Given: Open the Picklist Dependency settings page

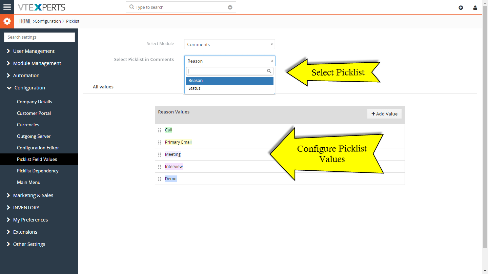Looking at the screenshot, I should 38,171.
